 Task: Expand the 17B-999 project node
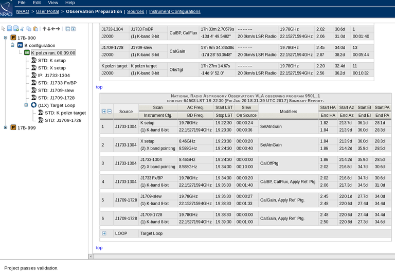tap(6, 128)
